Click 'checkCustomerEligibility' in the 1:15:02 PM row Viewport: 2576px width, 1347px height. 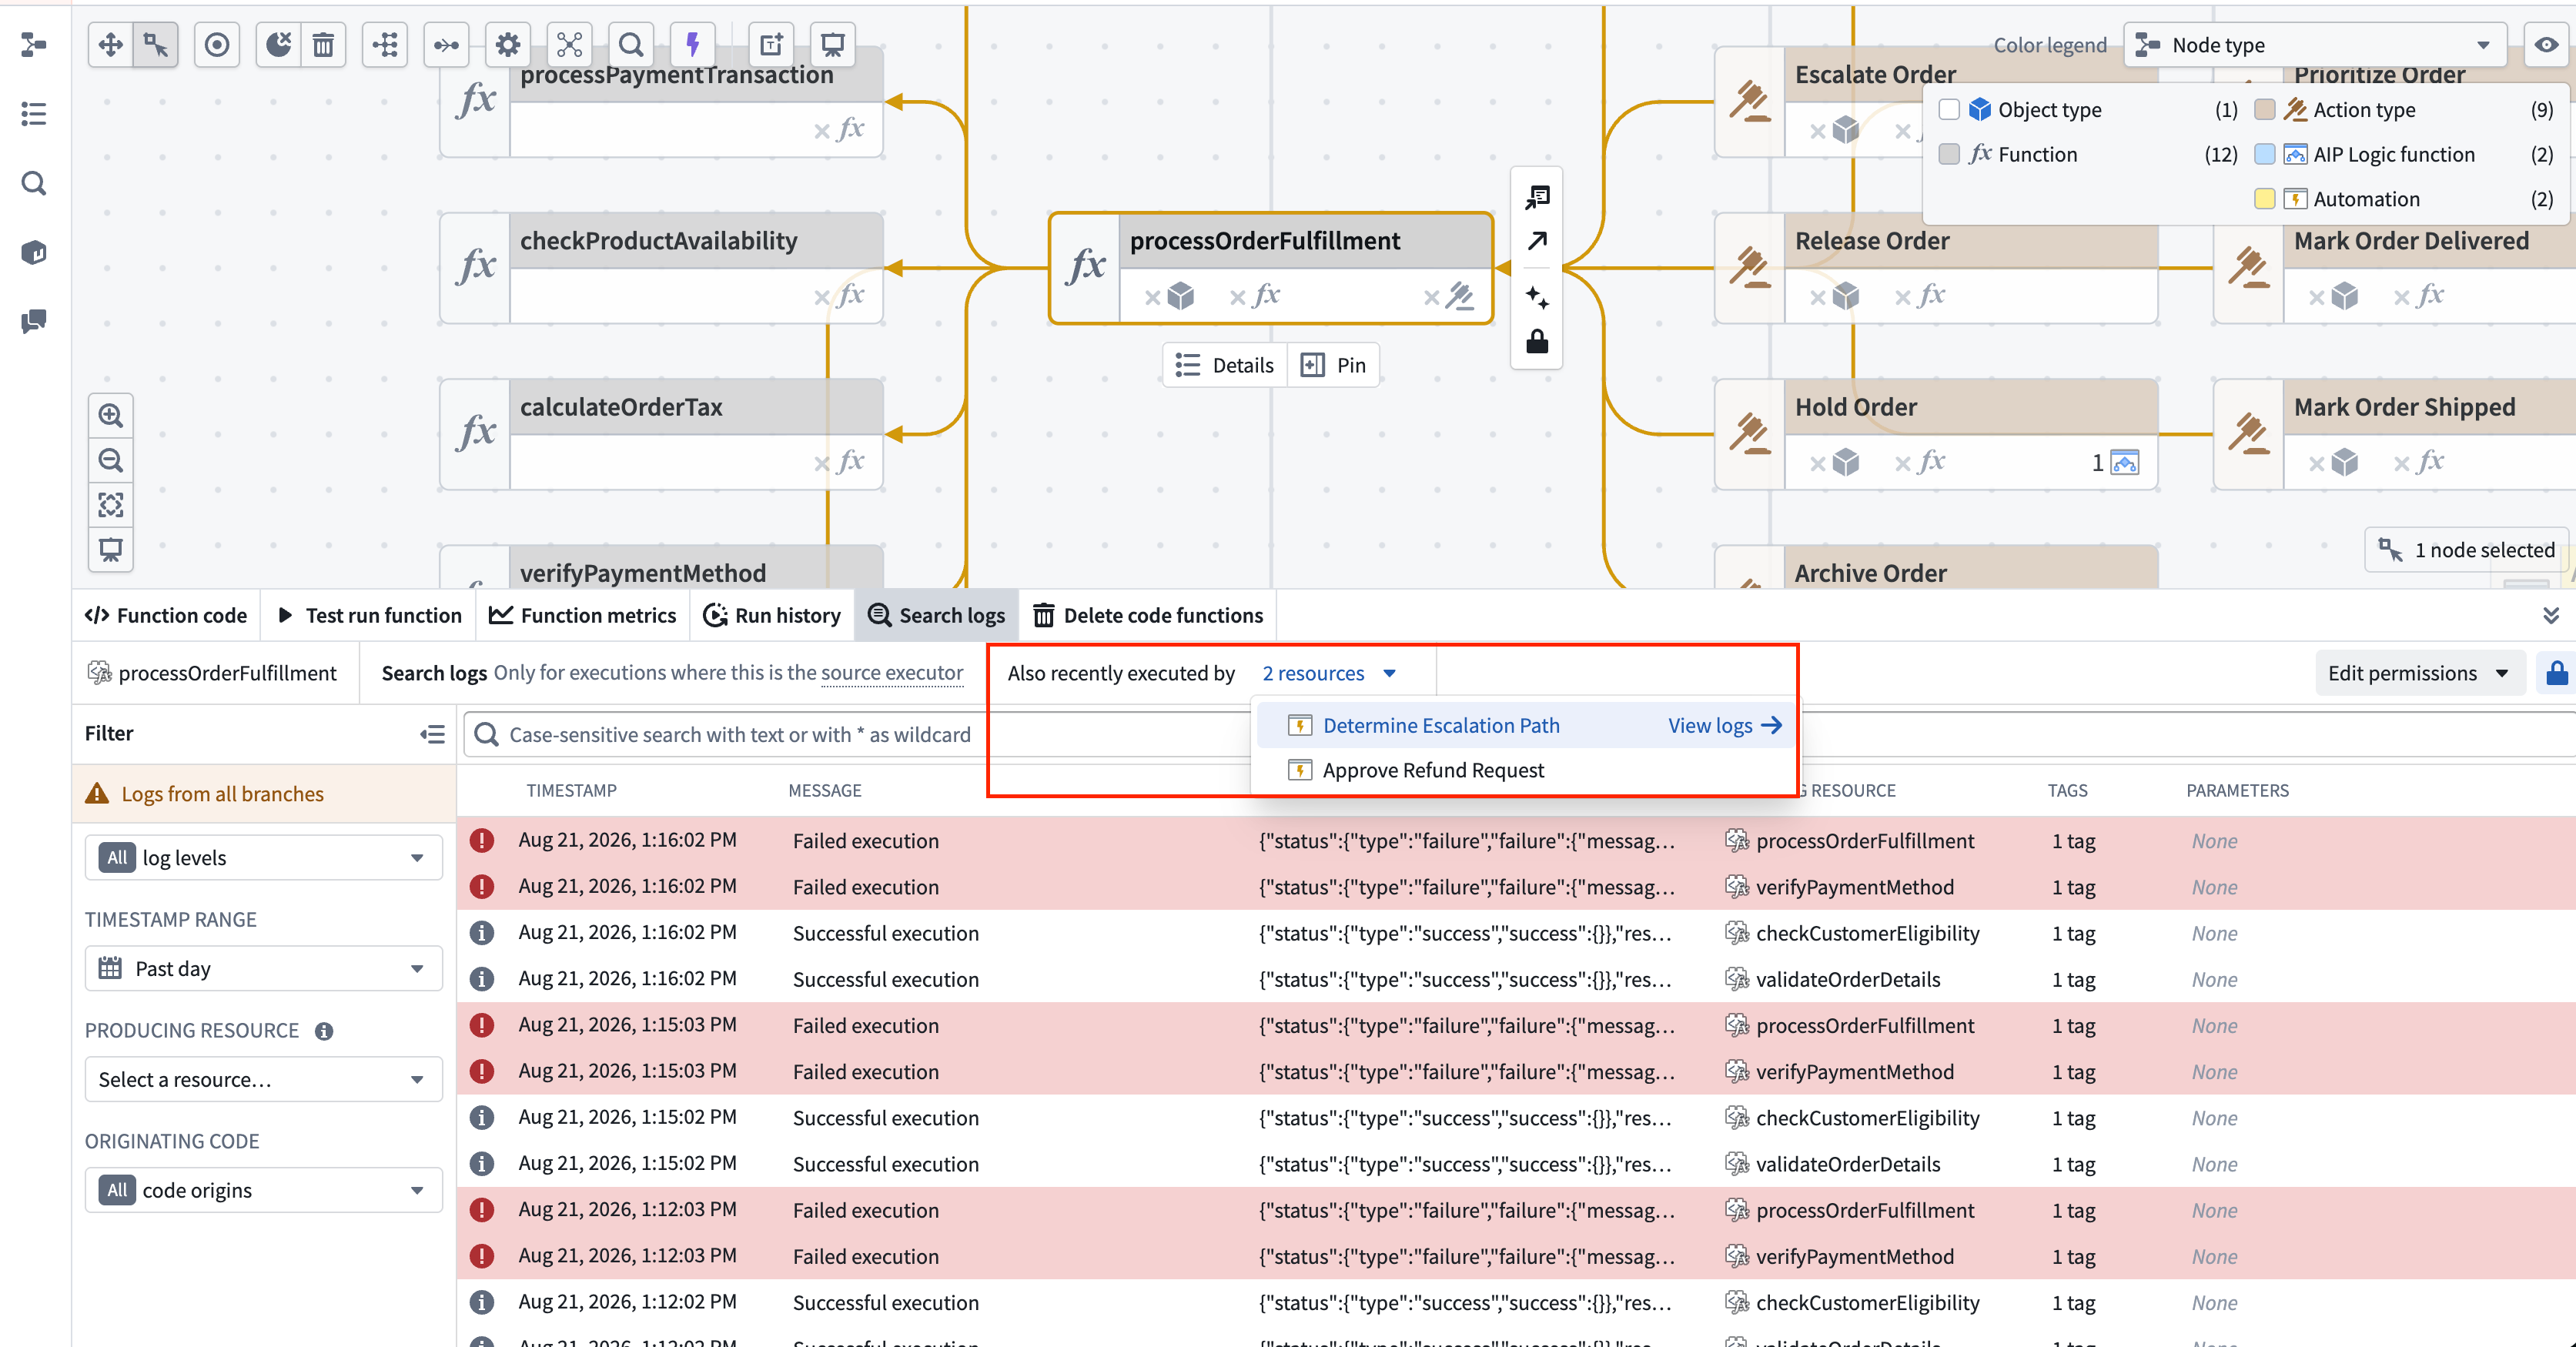(1867, 1118)
